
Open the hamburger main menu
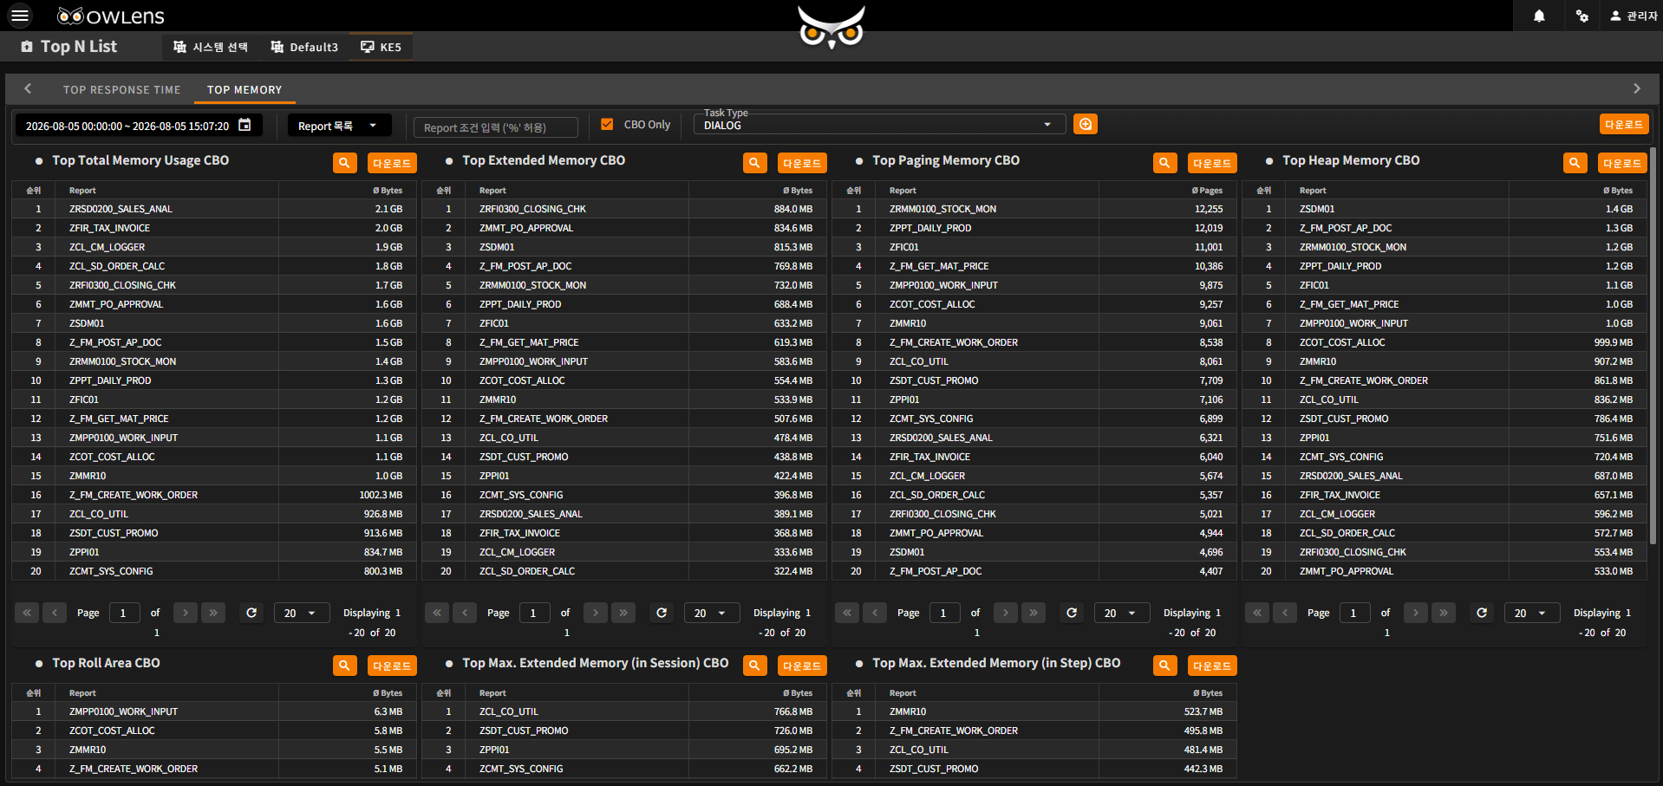[x=20, y=16]
